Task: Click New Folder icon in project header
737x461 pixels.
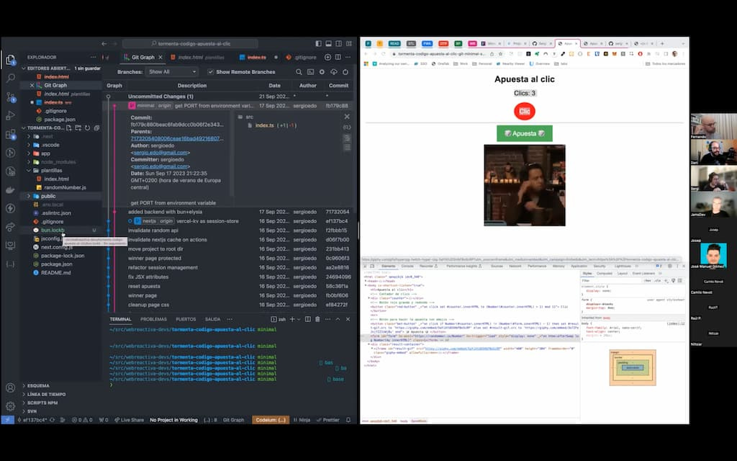Action: pyautogui.click(x=78, y=128)
